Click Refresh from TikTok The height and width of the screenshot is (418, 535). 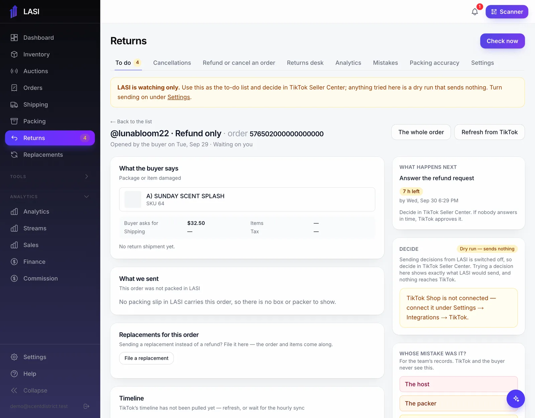click(x=490, y=132)
